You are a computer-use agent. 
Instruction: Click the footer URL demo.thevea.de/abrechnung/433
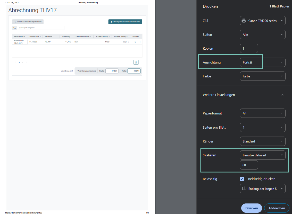[24, 213]
